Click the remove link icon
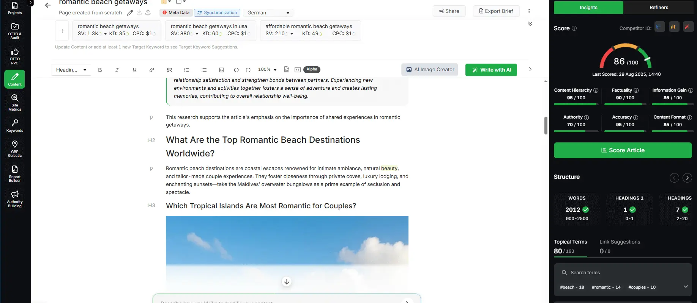This screenshot has width=697, height=303. click(169, 70)
